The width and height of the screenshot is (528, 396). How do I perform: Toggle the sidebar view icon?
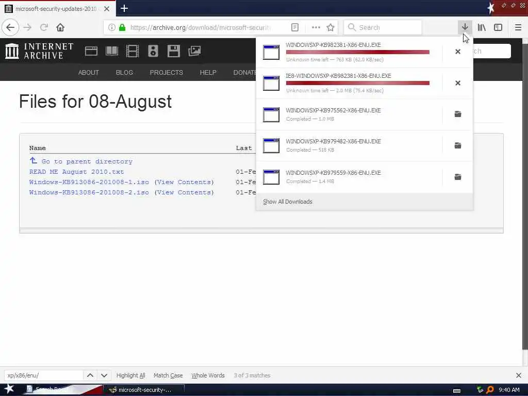click(x=498, y=27)
